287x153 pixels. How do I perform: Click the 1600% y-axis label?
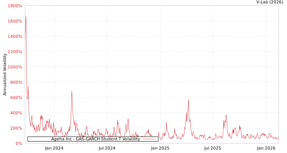(15, 21)
